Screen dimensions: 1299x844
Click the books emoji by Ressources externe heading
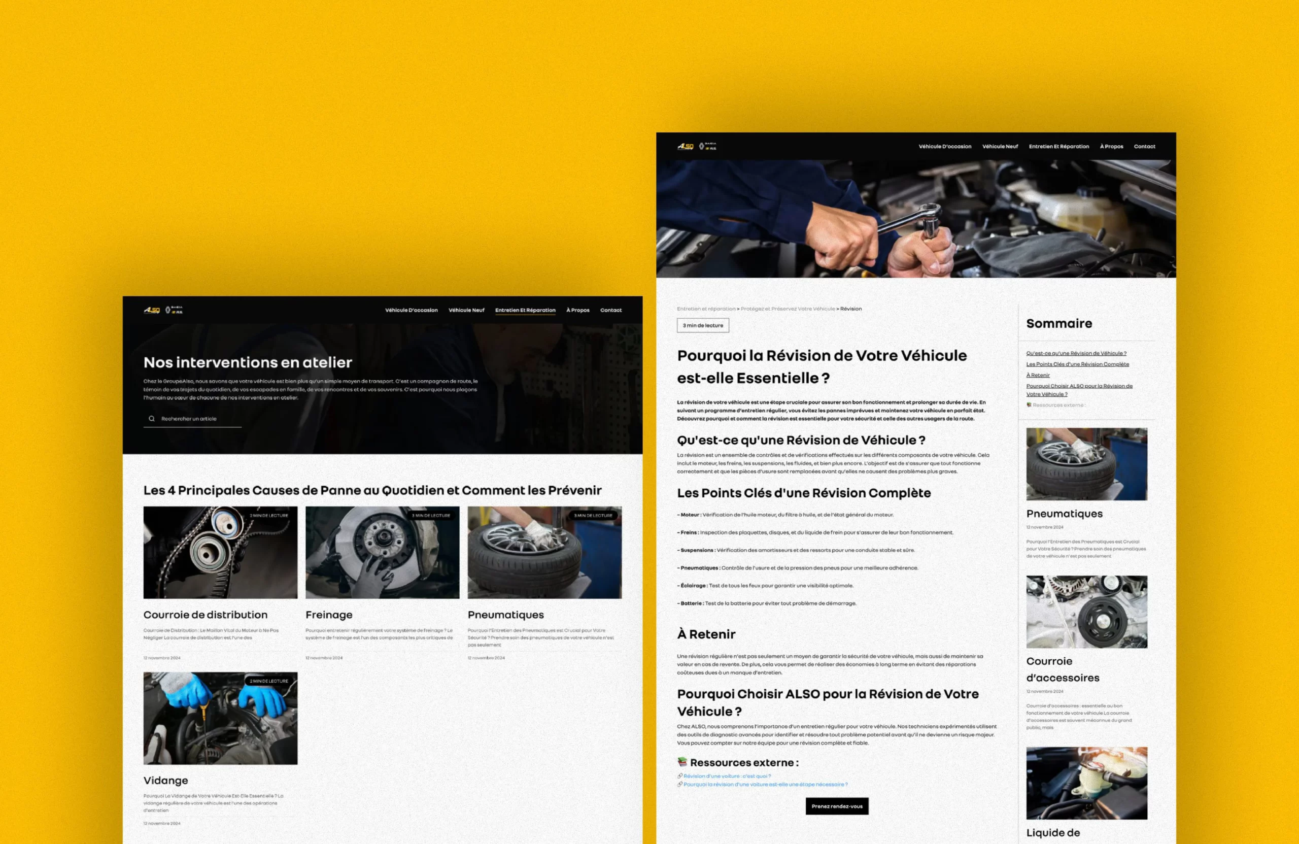[x=681, y=762]
